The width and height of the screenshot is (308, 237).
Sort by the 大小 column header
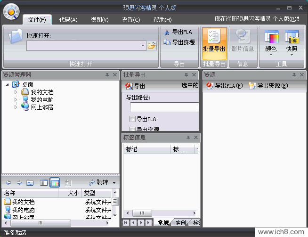point(70,193)
